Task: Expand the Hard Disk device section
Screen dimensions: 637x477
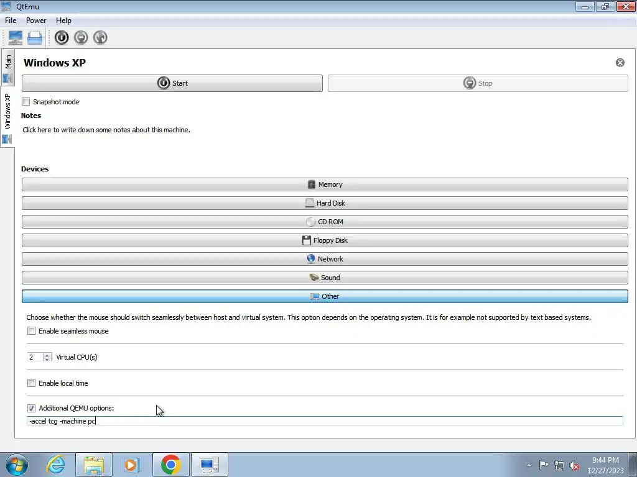Action: [x=325, y=203]
